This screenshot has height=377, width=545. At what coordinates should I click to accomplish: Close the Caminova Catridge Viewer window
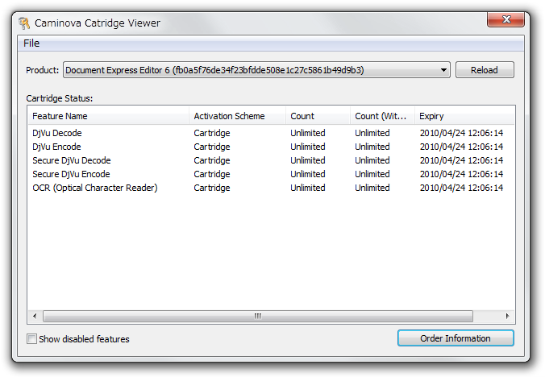(505, 19)
